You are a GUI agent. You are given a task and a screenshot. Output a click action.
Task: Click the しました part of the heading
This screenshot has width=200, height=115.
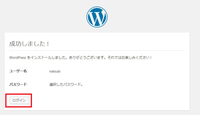(x=33, y=44)
